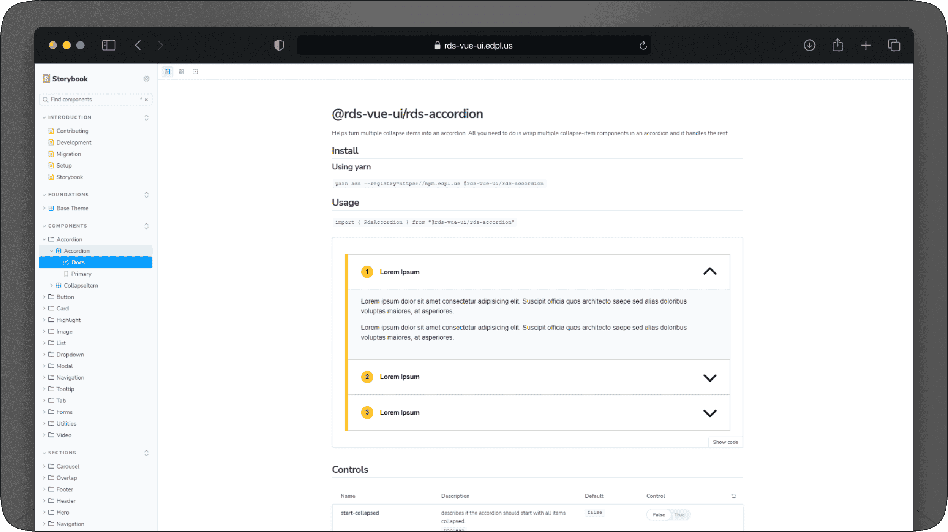Image resolution: width=948 pixels, height=532 pixels.
Task: Collapse the first Lorem Ipsum accordion item
Action: [539, 272]
